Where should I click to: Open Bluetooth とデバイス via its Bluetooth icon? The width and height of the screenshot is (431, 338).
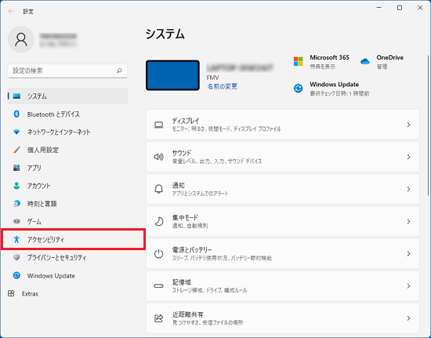16,114
